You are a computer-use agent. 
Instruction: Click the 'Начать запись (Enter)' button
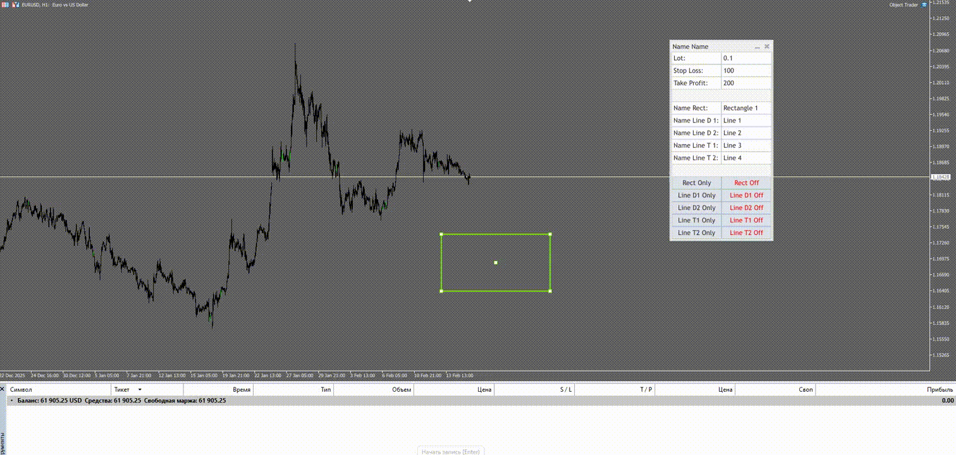pos(451,451)
